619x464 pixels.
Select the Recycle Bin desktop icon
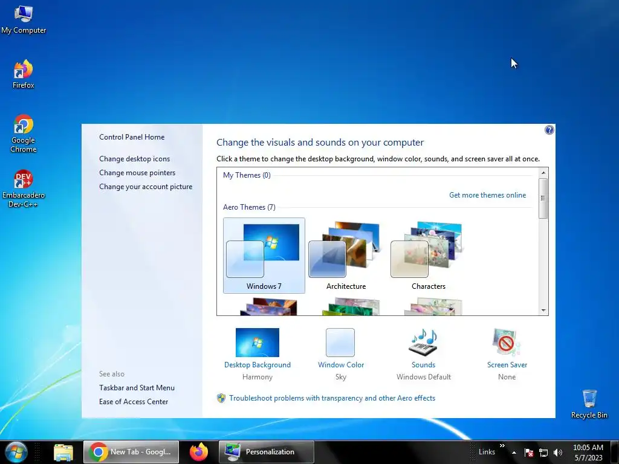pyautogui.click(x=589, y=404)
